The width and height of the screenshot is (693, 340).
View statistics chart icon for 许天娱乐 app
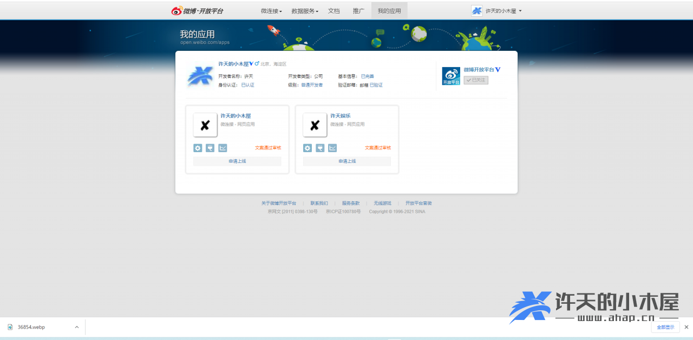[332, 148]
